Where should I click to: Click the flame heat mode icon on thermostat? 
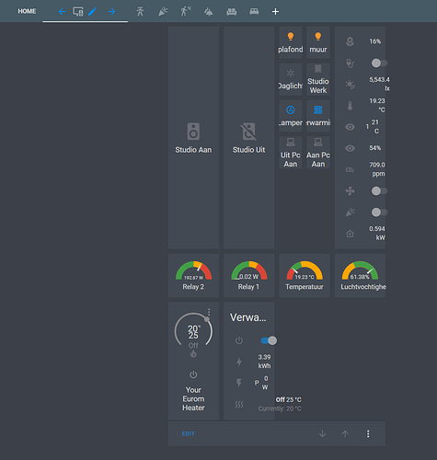(193, 354)
